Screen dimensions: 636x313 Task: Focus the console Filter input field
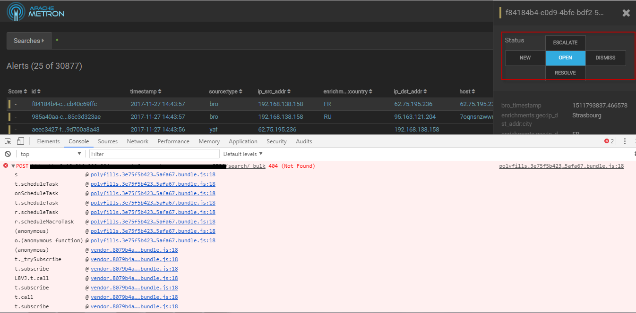click(155, 154)
